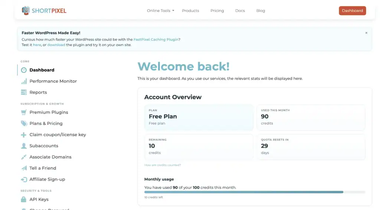Open 'How are credits counted?' link

point(163,165)
